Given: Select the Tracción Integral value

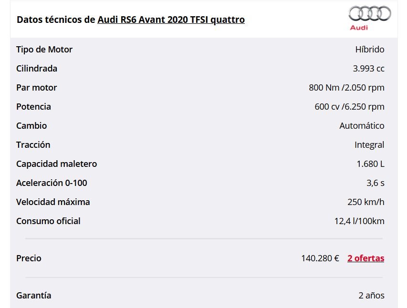Looking at the screenshot, I should click(x=369, y=145).
